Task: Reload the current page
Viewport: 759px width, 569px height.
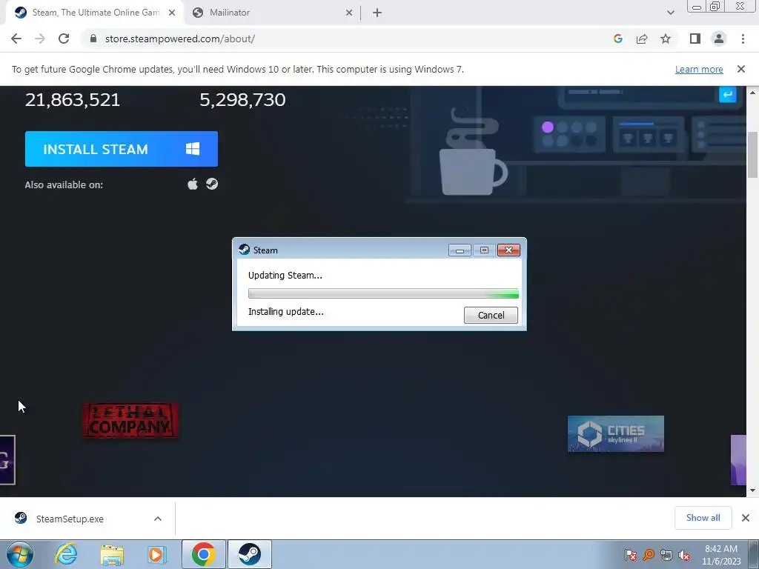Action: point(64,39)
